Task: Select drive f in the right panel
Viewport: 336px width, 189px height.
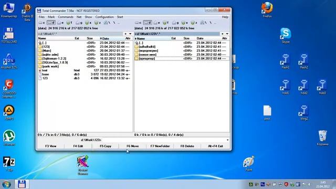Action: 166,23
